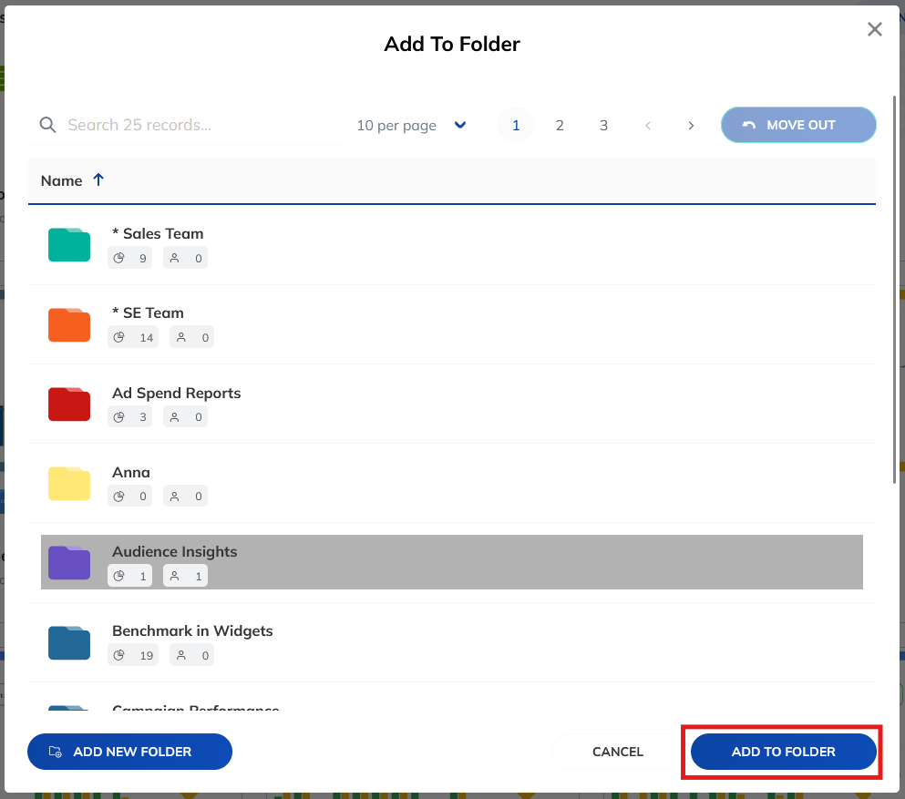The height and width of the screenshot is (799, 905).
Task: Select the * SE Team folder name
Action: [148, 312]
